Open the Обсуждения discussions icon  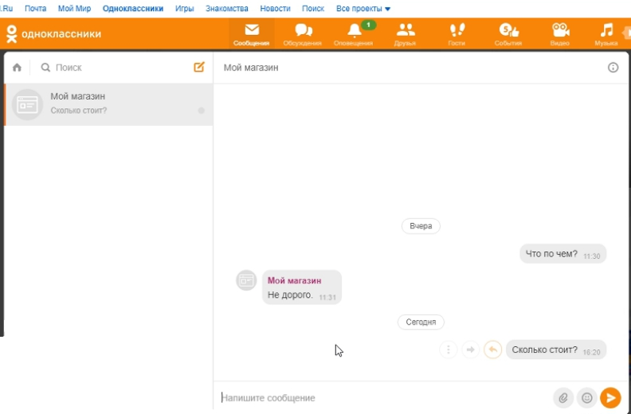point(303,30)
